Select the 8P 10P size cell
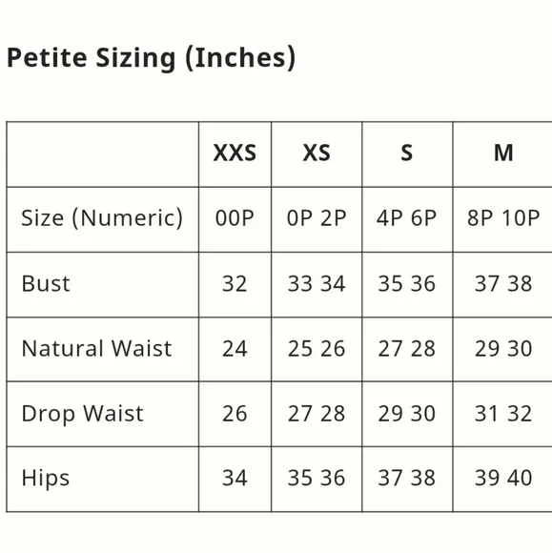Viewport: 552px width, 553px height. (503, 218)
